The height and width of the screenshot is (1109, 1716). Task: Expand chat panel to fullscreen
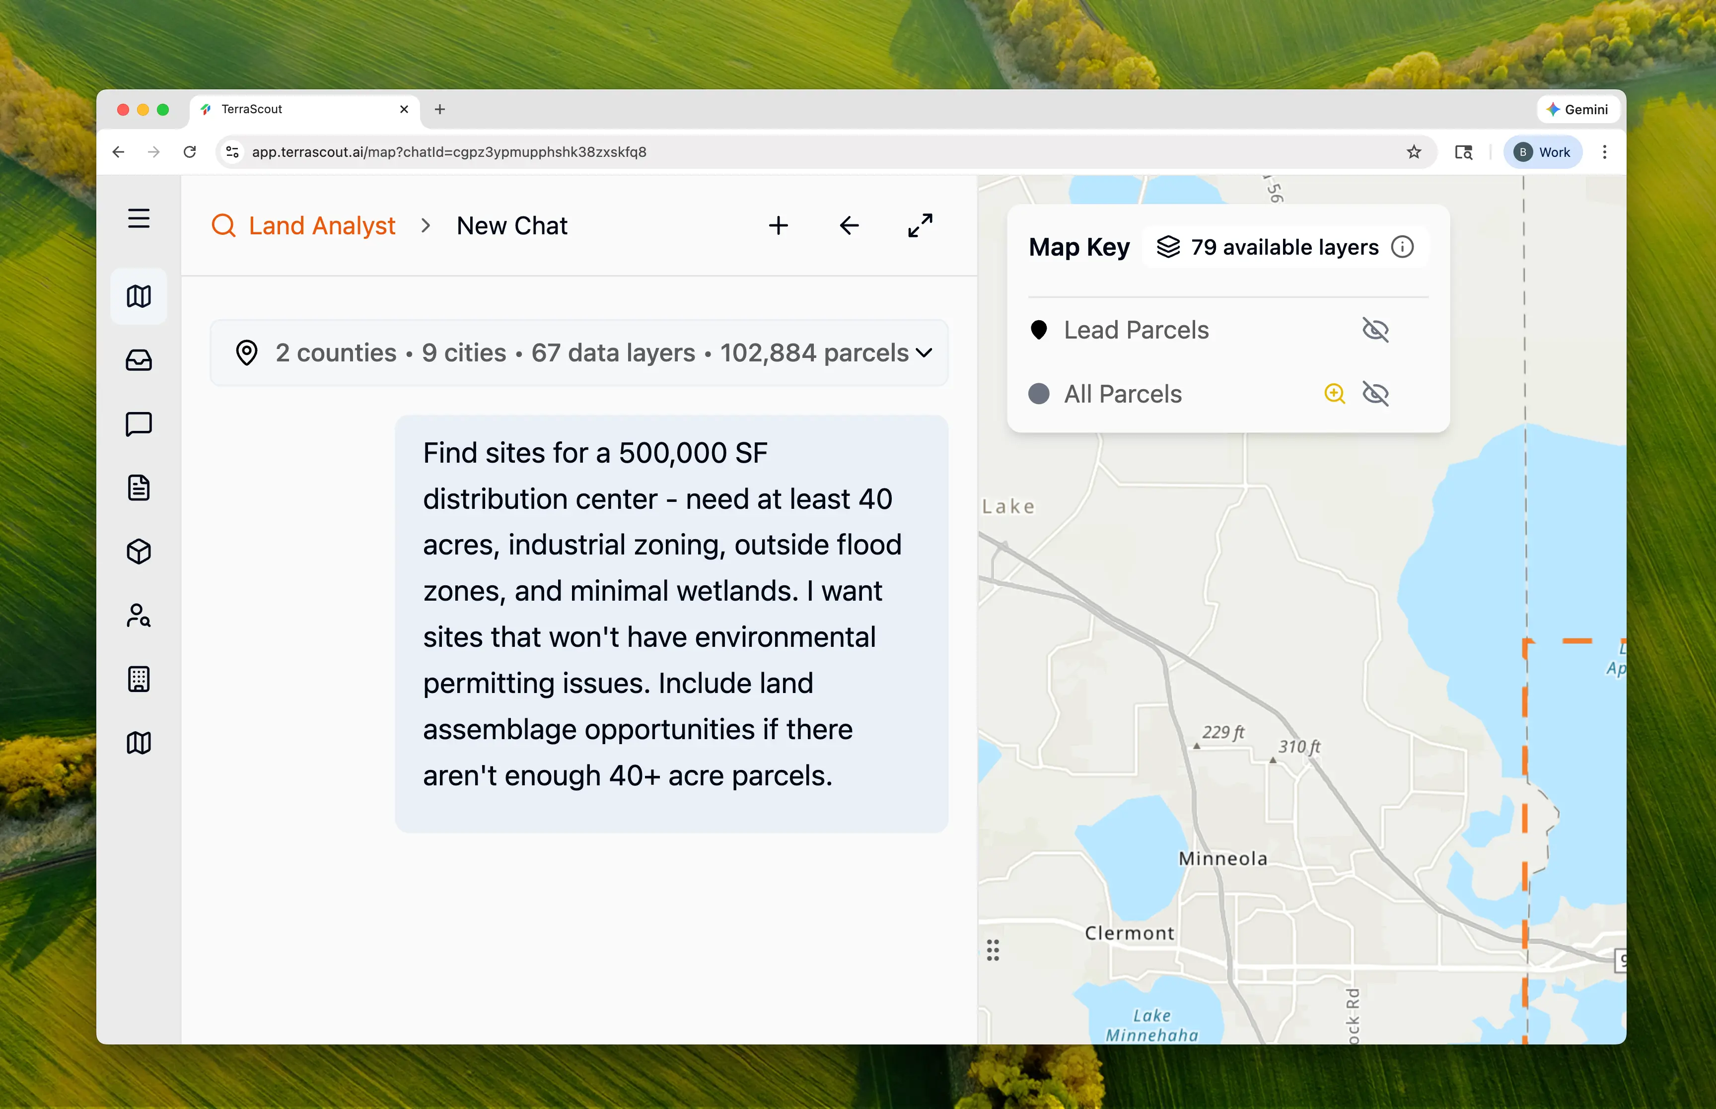[x=920, y=225]
